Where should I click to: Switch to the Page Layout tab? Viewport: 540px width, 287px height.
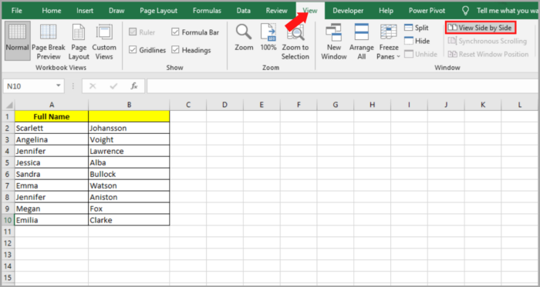(x=158, y=11)
